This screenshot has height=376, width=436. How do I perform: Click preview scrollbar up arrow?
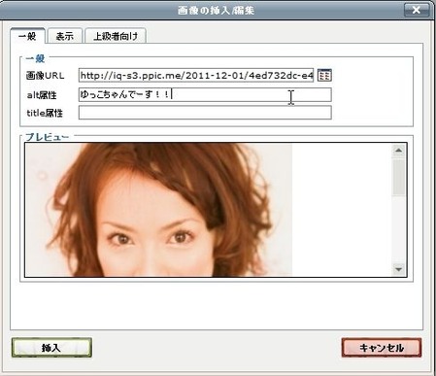[x=398, y=151]
